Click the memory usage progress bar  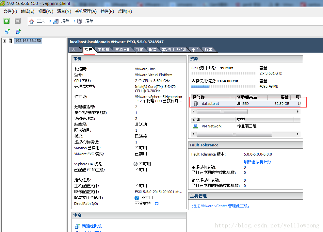(223, 86)
